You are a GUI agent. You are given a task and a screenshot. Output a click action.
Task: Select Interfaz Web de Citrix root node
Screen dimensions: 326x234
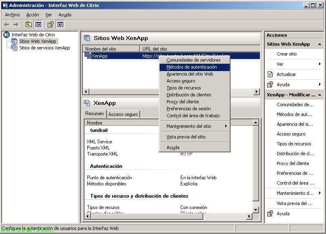[x=33, y=35]
